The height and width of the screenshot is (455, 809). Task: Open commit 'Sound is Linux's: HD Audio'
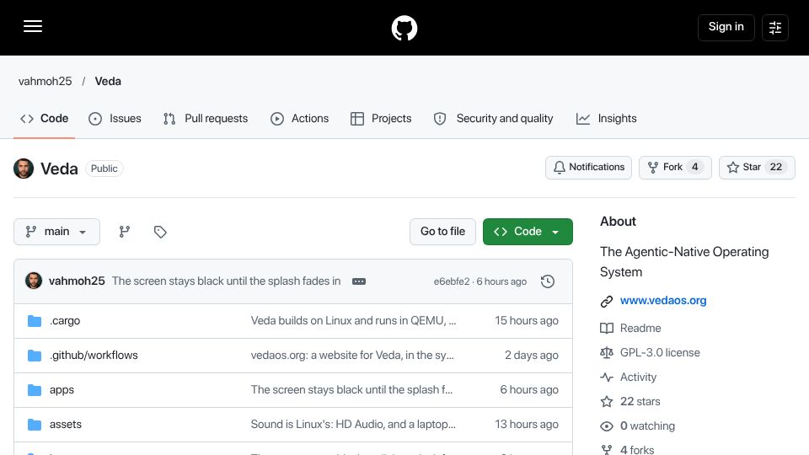pyautogui.click(x=353, y=425)
